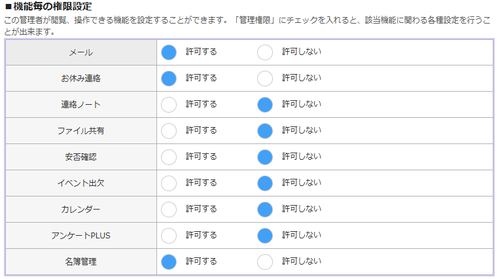Set ファイル共有 to 許可しない
The width and height of the screenshot is (498, 279).
click(x=265, y=131)
